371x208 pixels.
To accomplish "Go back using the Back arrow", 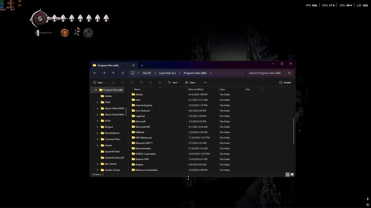I will coord(95,73).
